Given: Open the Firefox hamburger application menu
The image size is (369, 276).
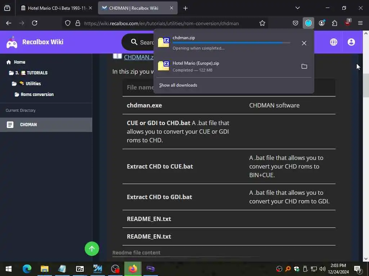Looking at the screenshot, I should (360, 23).
